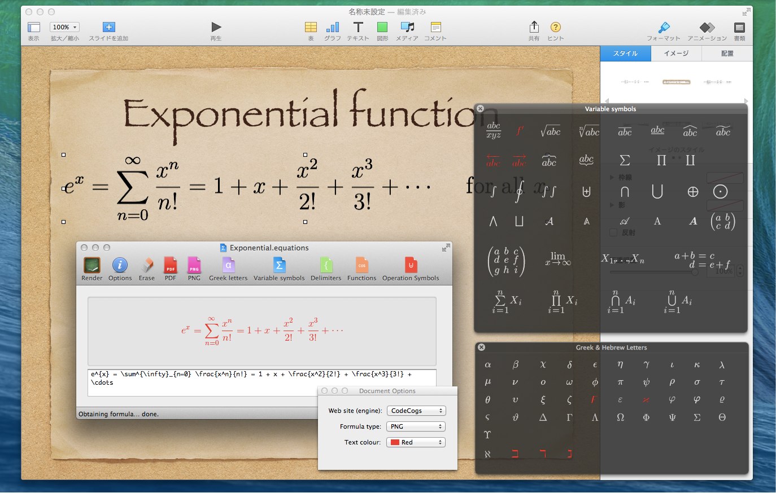The image size is (776, 493).
Task: Export the equation using the PDF icon
Action: point(171,266)
